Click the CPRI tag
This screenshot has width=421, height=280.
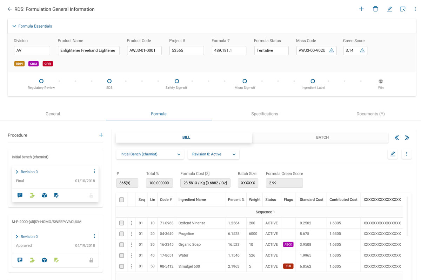tap(48, 64)
